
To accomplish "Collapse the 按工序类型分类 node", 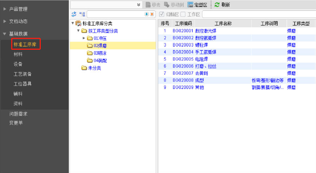I will [78, 31].
